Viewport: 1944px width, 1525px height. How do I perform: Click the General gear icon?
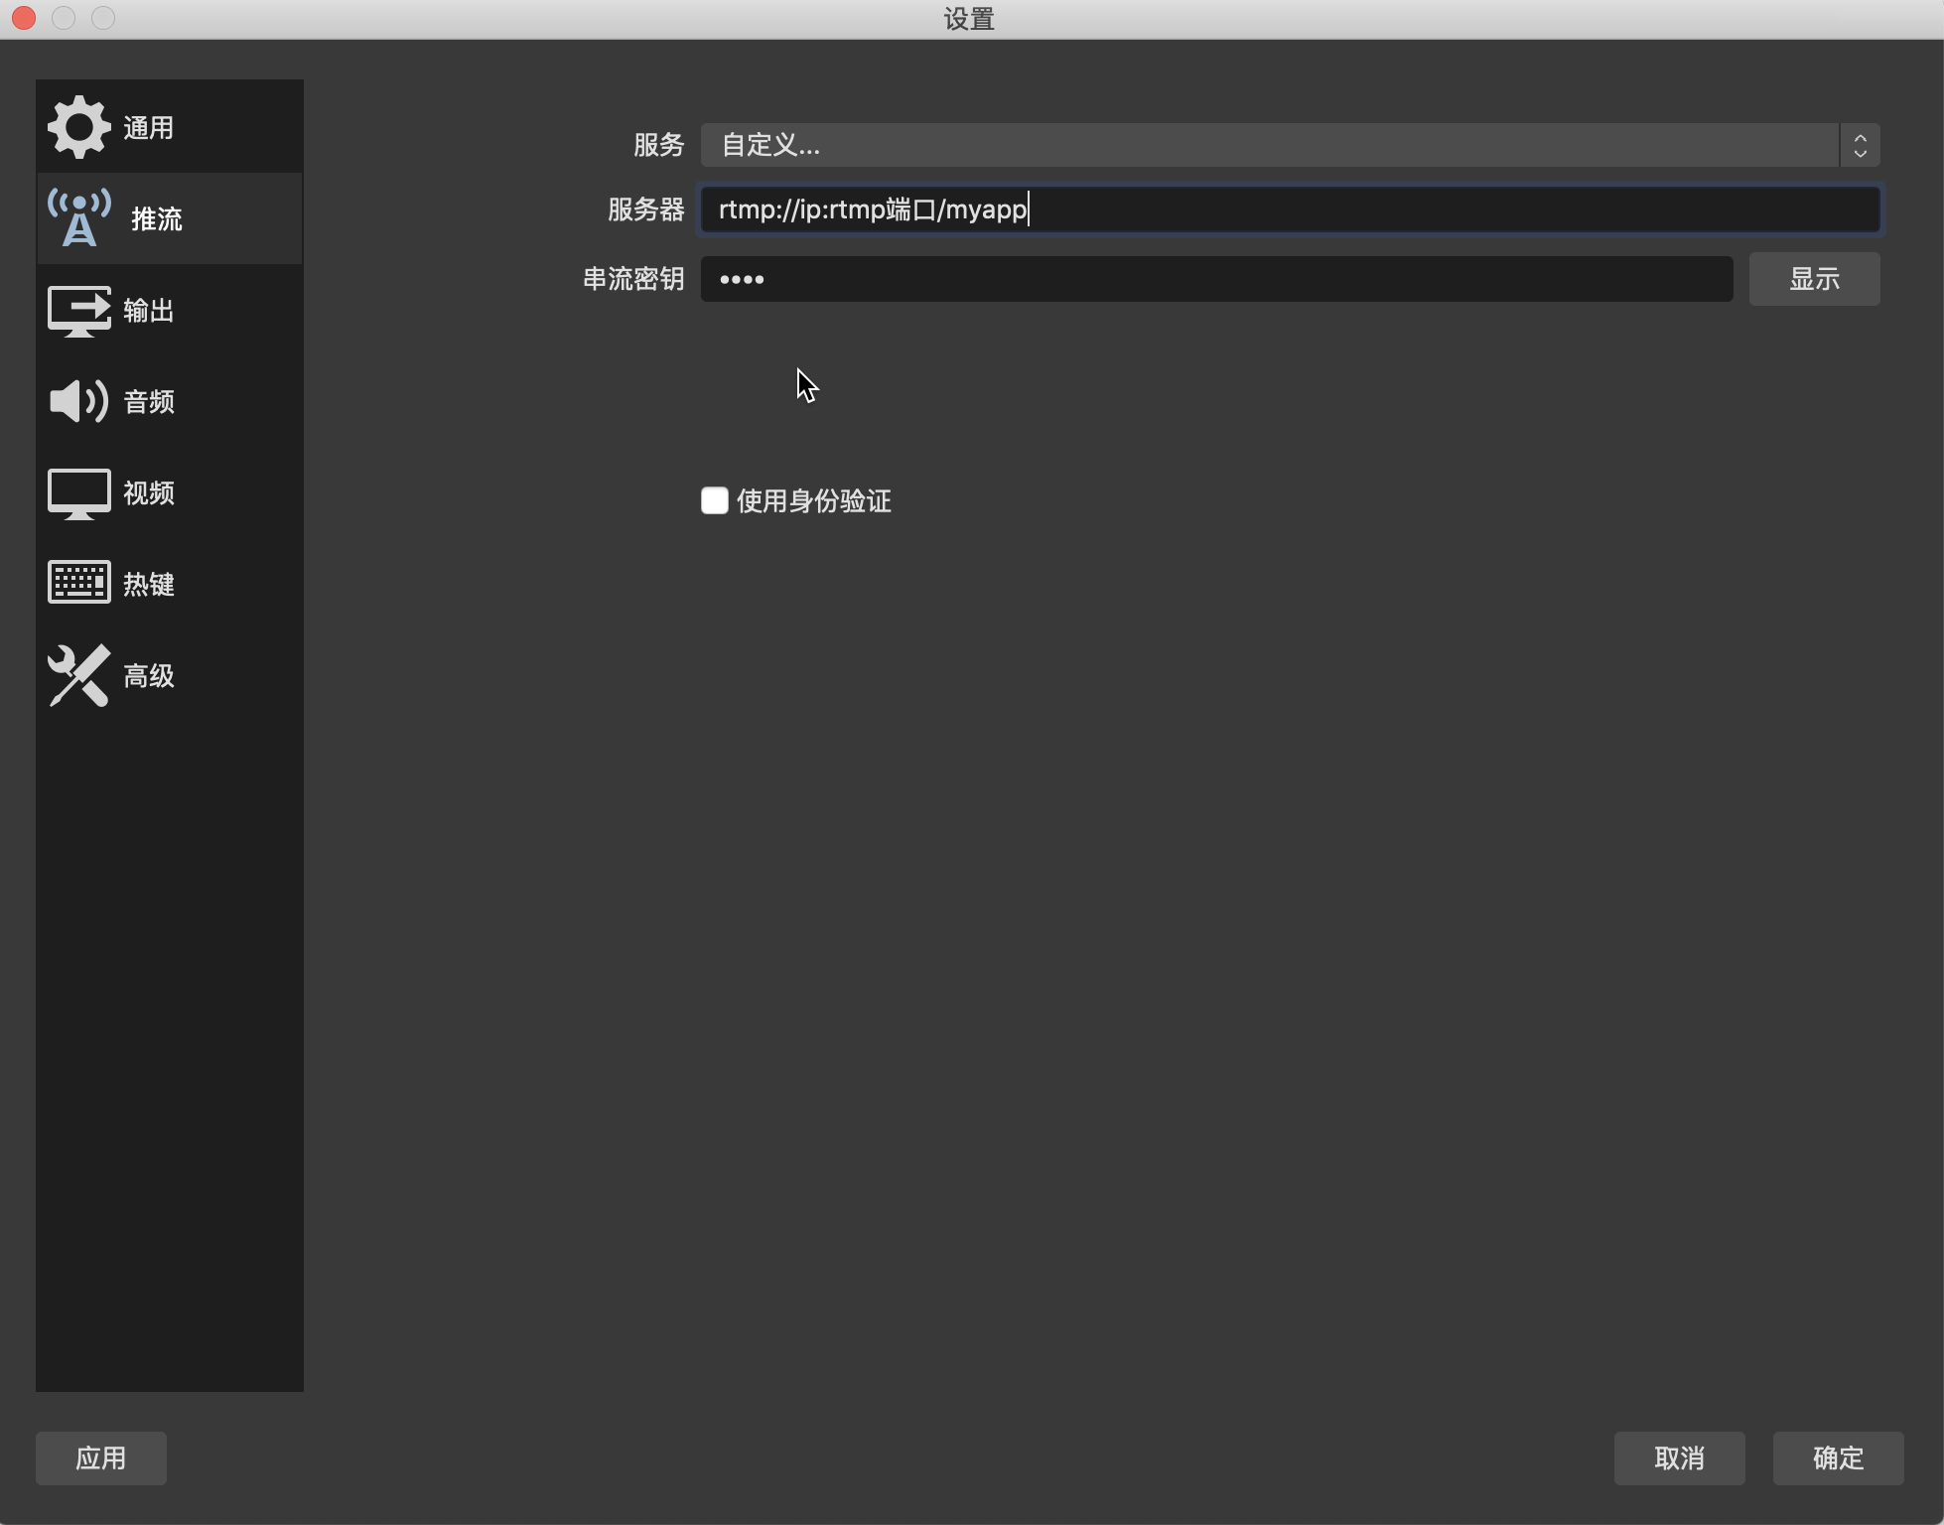(x=78, y=127)
